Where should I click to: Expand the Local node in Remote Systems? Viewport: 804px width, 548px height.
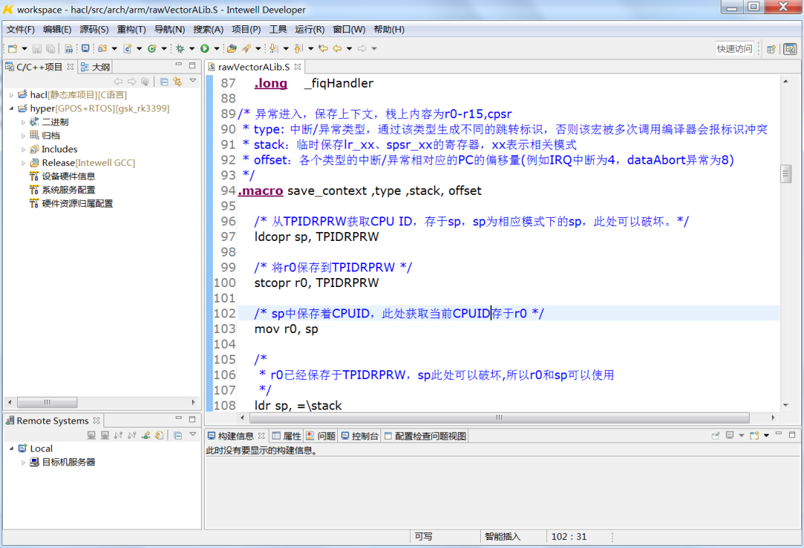point(10,448)
